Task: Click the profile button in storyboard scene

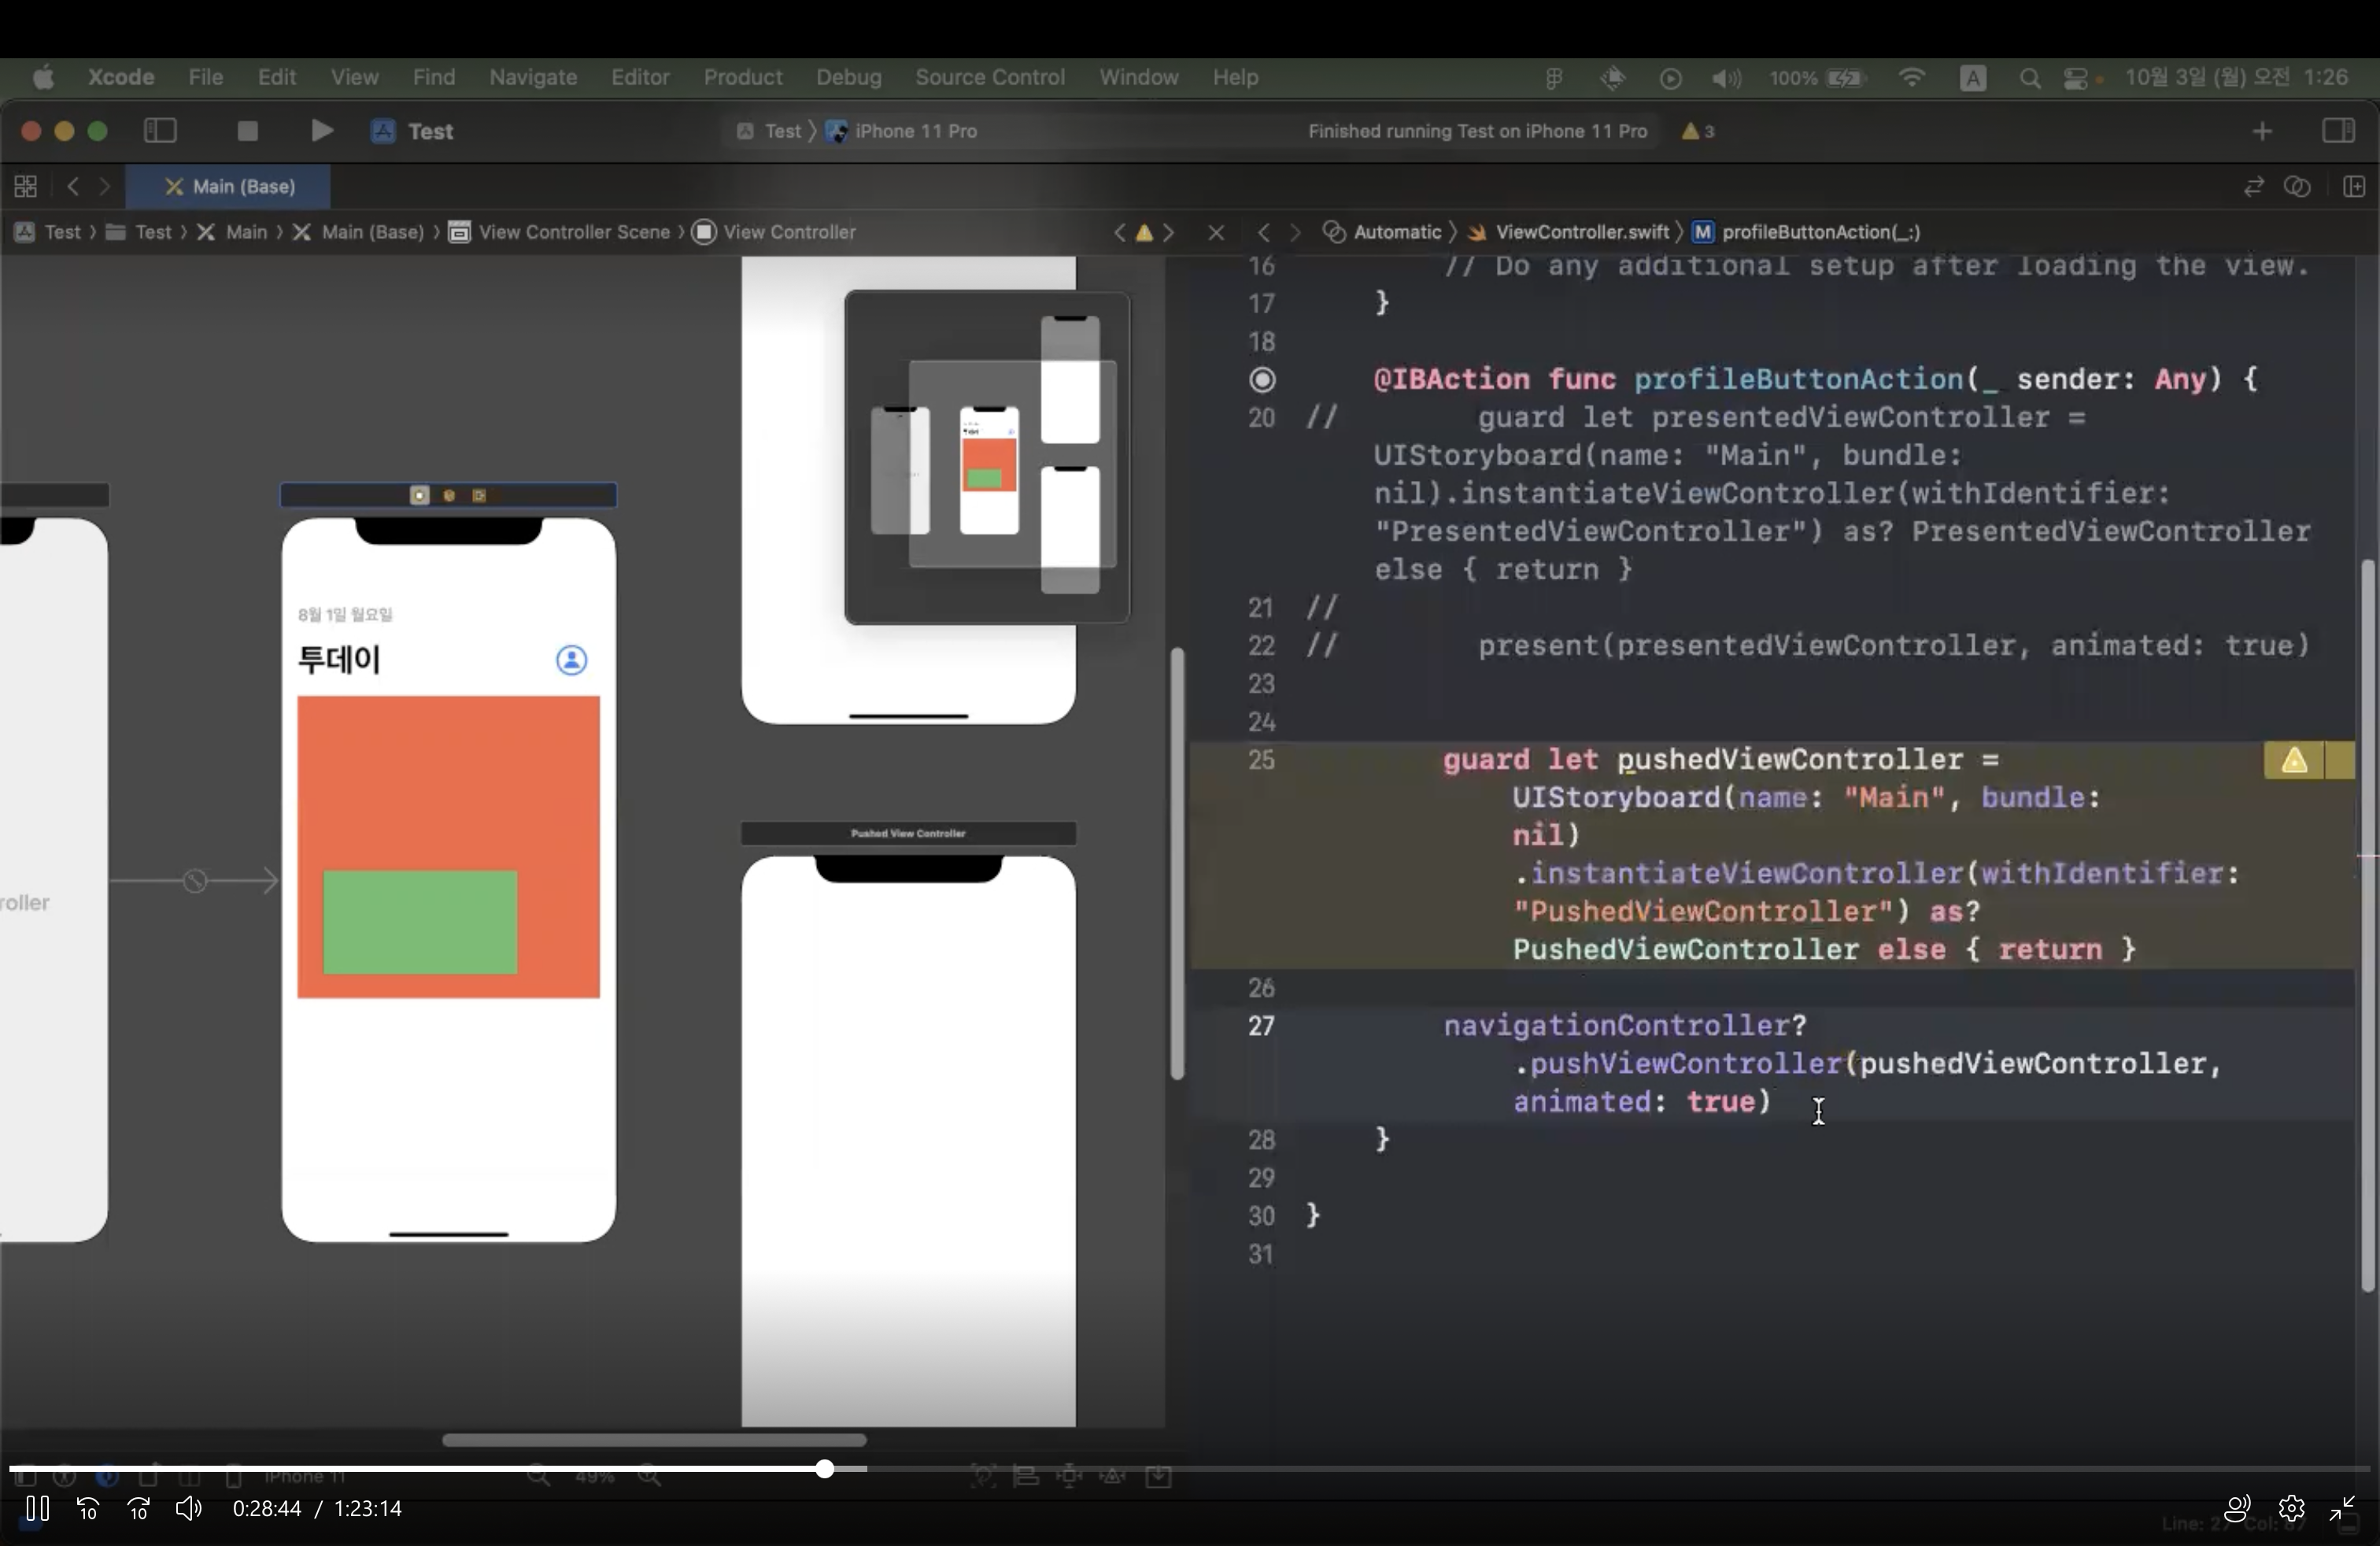Action: (571, 660)
